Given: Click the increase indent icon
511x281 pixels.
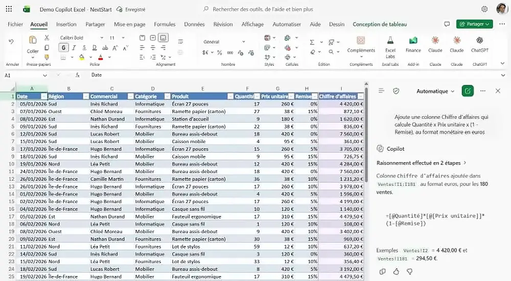Looking at the screenshot, I should [x=153, y=57].
